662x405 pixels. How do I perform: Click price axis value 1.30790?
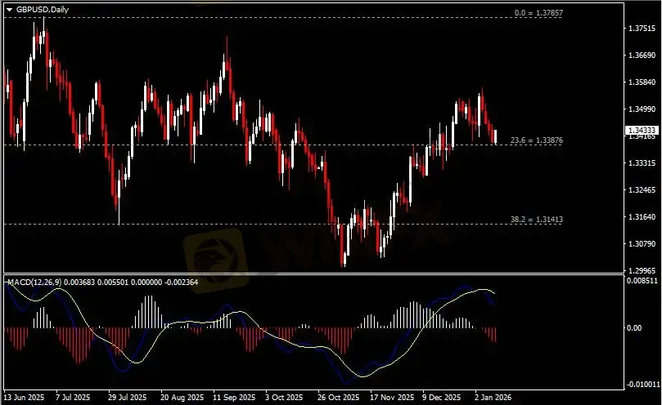coord(642,244)
